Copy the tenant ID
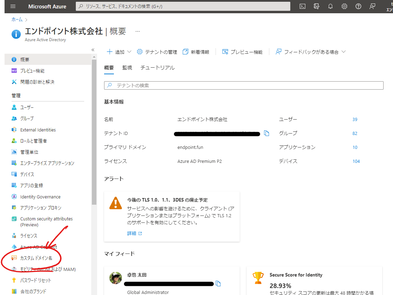This screenshot has width=393, height=295. [x=267, y=133]
